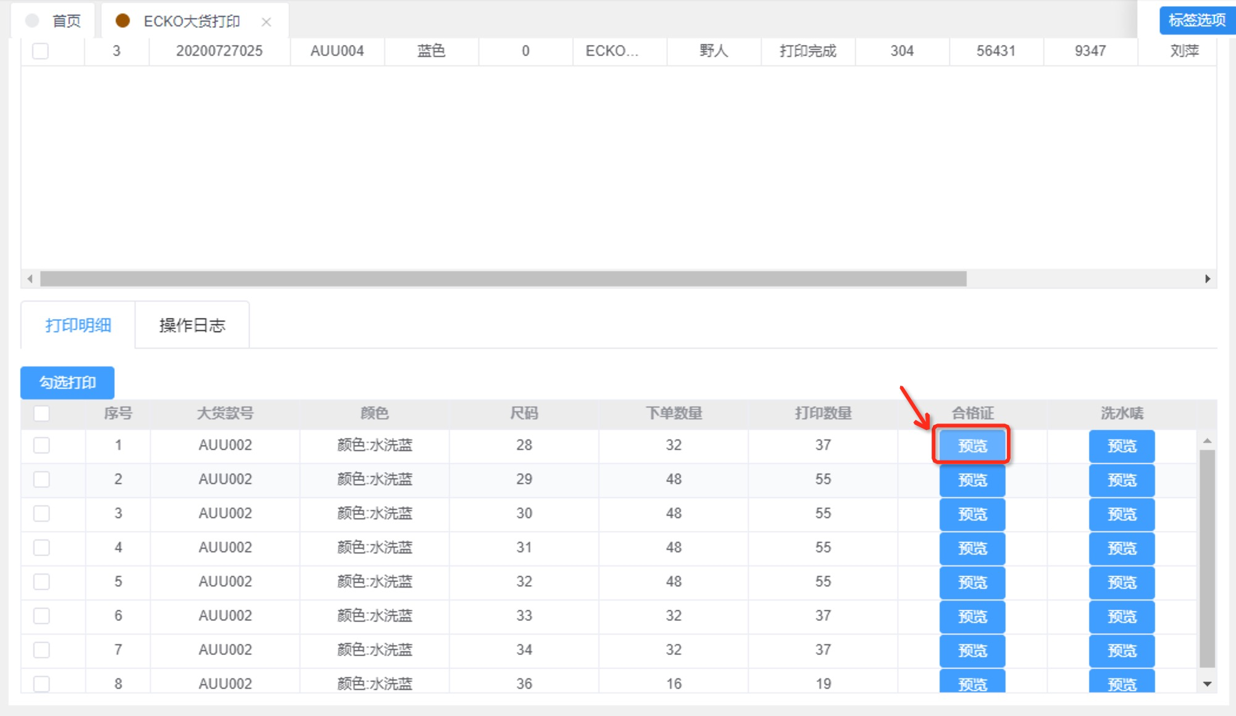This screenshot has width=1236, height=716.
Task: Click the gray dot icon on 首页 tab
Action: click(x=32, y=21)
